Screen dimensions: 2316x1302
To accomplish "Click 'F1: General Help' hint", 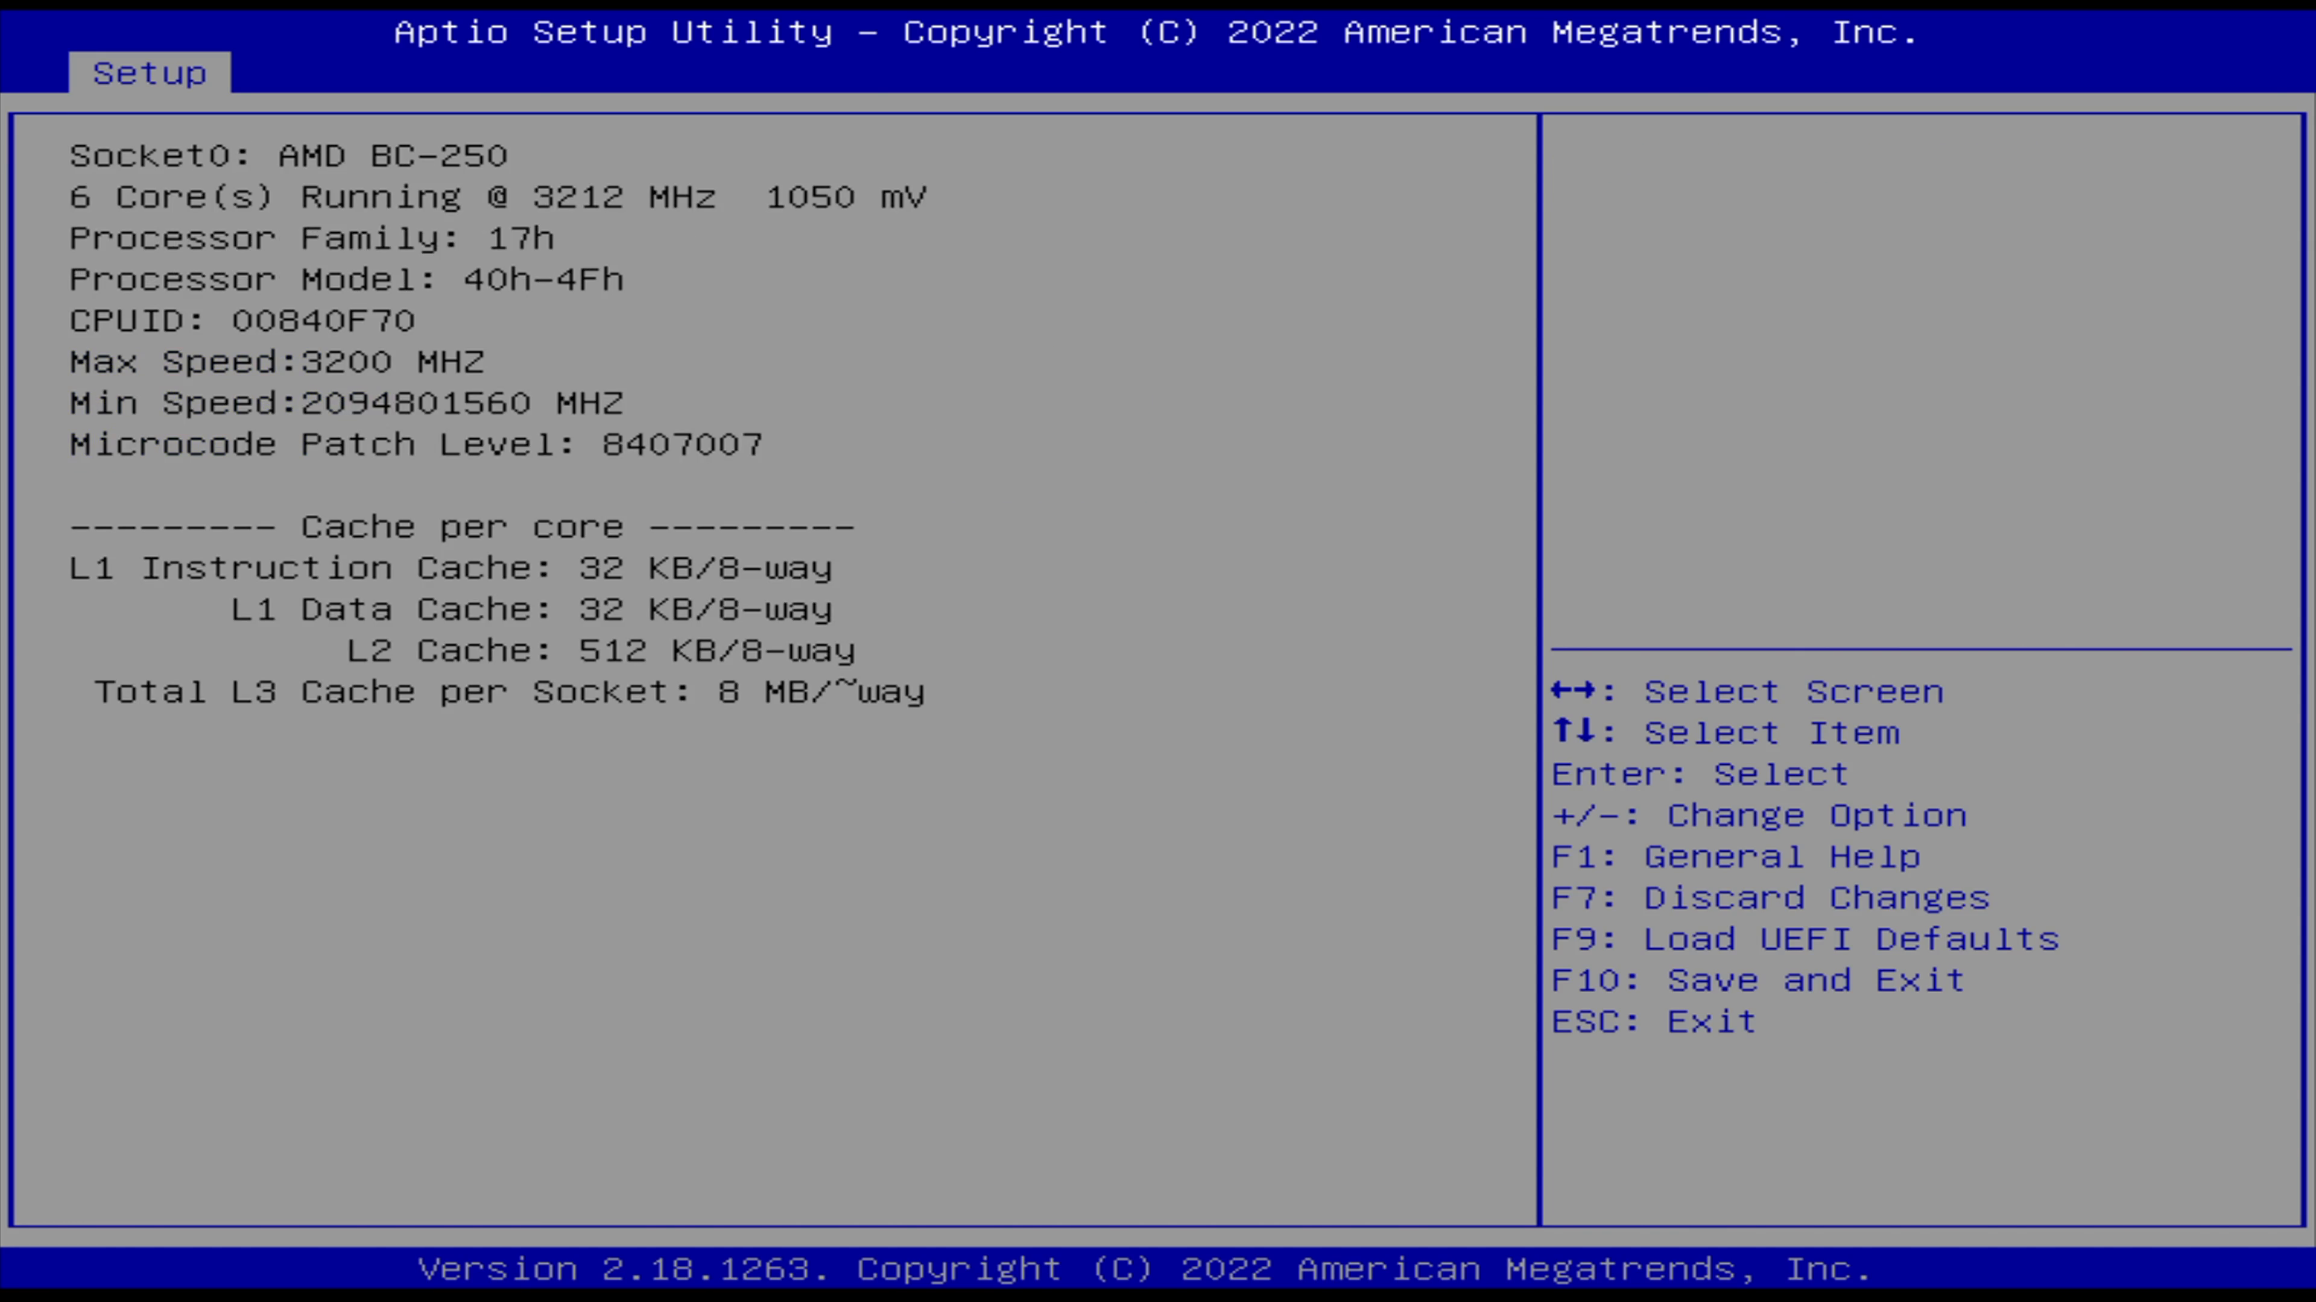I will tap(1736, 857).
